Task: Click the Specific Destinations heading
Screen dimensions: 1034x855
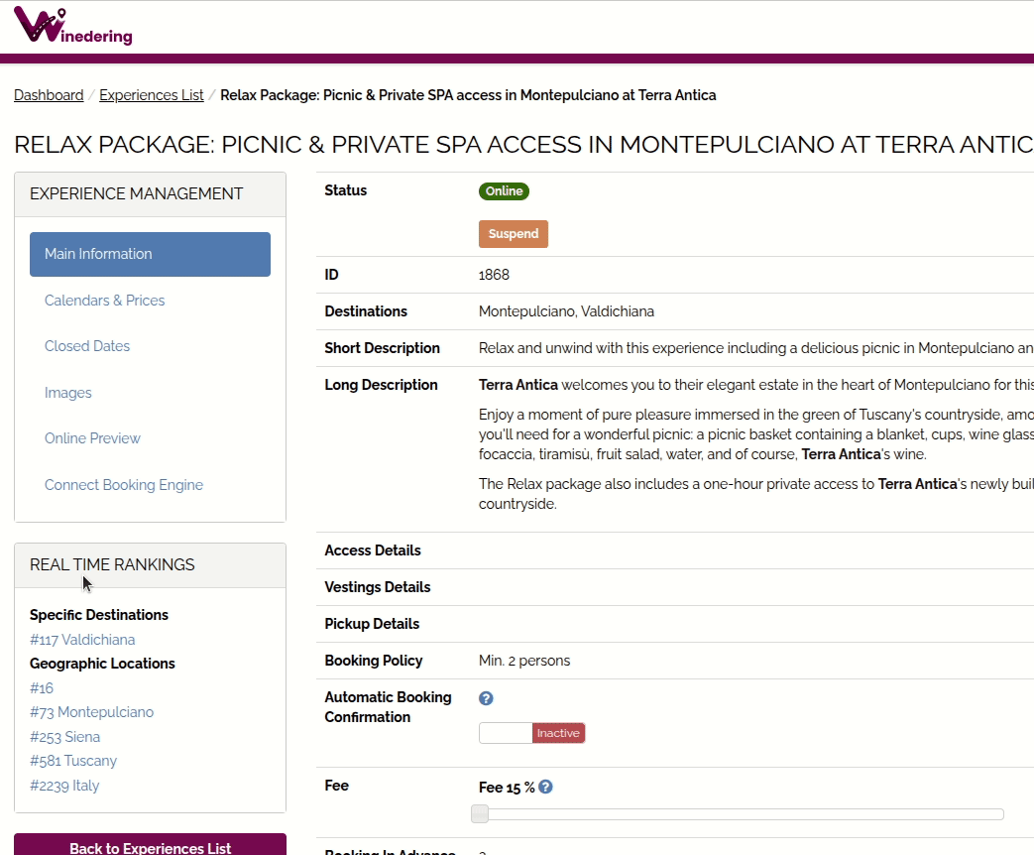Action: 99,615
